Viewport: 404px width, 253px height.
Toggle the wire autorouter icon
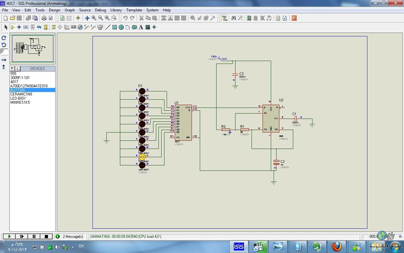point(224,18)
